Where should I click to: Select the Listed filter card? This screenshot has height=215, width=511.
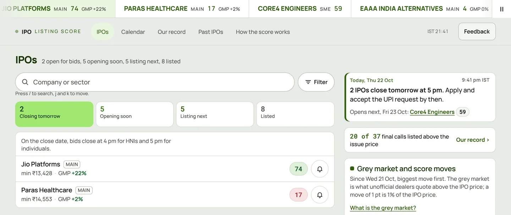click(295, 114)
